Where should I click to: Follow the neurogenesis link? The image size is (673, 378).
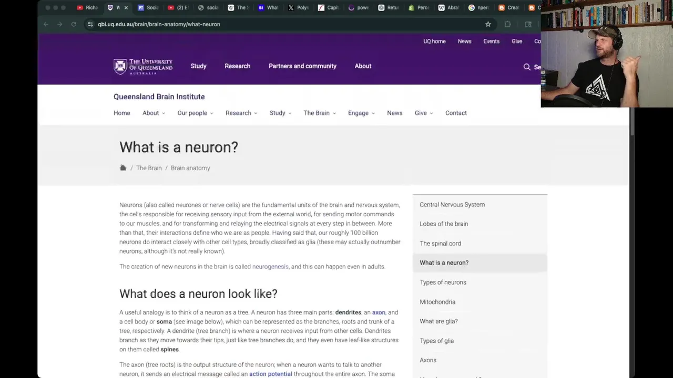[270, 267]
